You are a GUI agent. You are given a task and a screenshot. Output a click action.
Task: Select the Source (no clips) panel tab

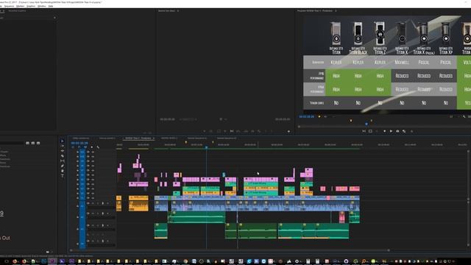coord(166,11)
